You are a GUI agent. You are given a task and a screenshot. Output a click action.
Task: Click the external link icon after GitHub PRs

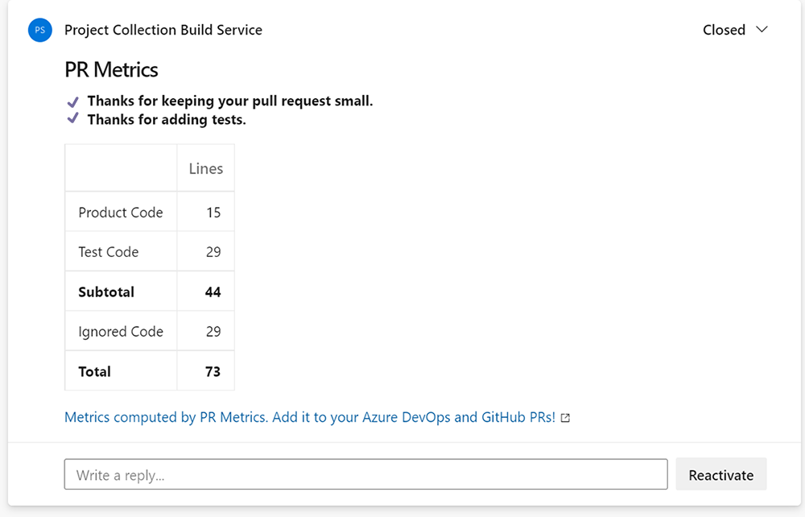coord(564,417)
